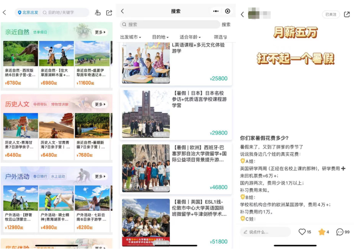View the Big Ben students photo
The image size is (354, 252).
(x=146, y=222)
